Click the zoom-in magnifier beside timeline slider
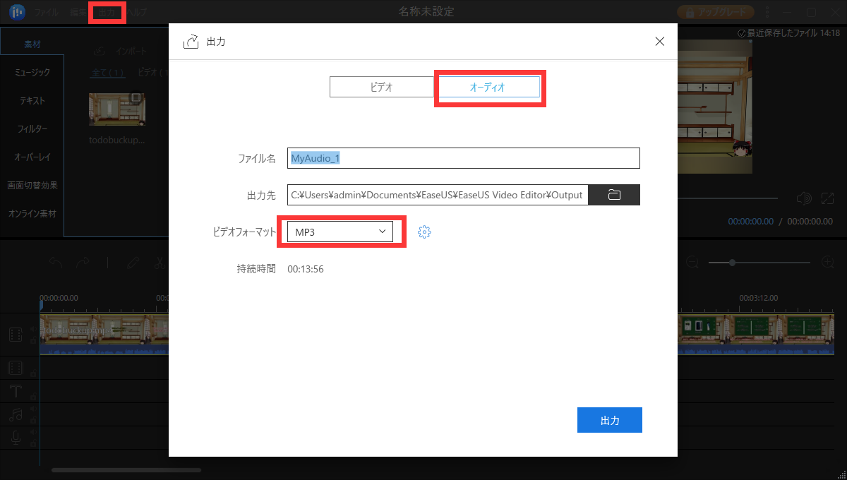Screen dimensions: 847x480 click(x=827, y=262)
